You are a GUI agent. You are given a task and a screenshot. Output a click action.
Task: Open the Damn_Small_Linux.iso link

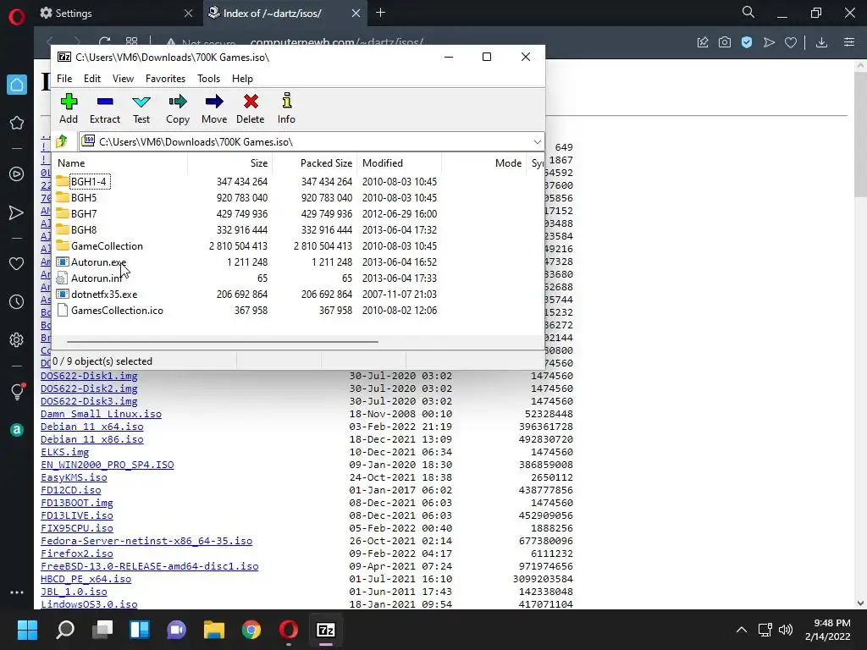coord(102,414)
